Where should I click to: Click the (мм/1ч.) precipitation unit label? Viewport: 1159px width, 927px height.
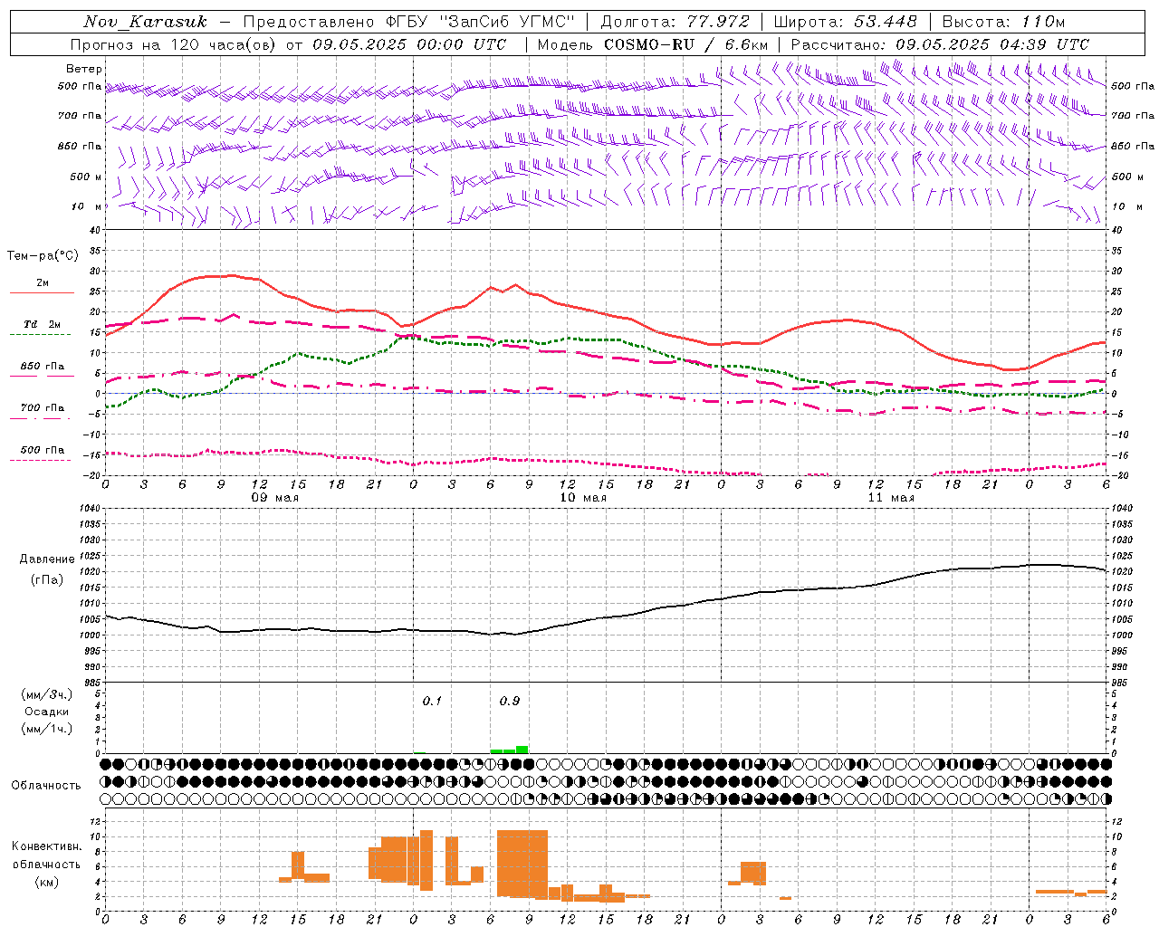click(x=46, y=729)
